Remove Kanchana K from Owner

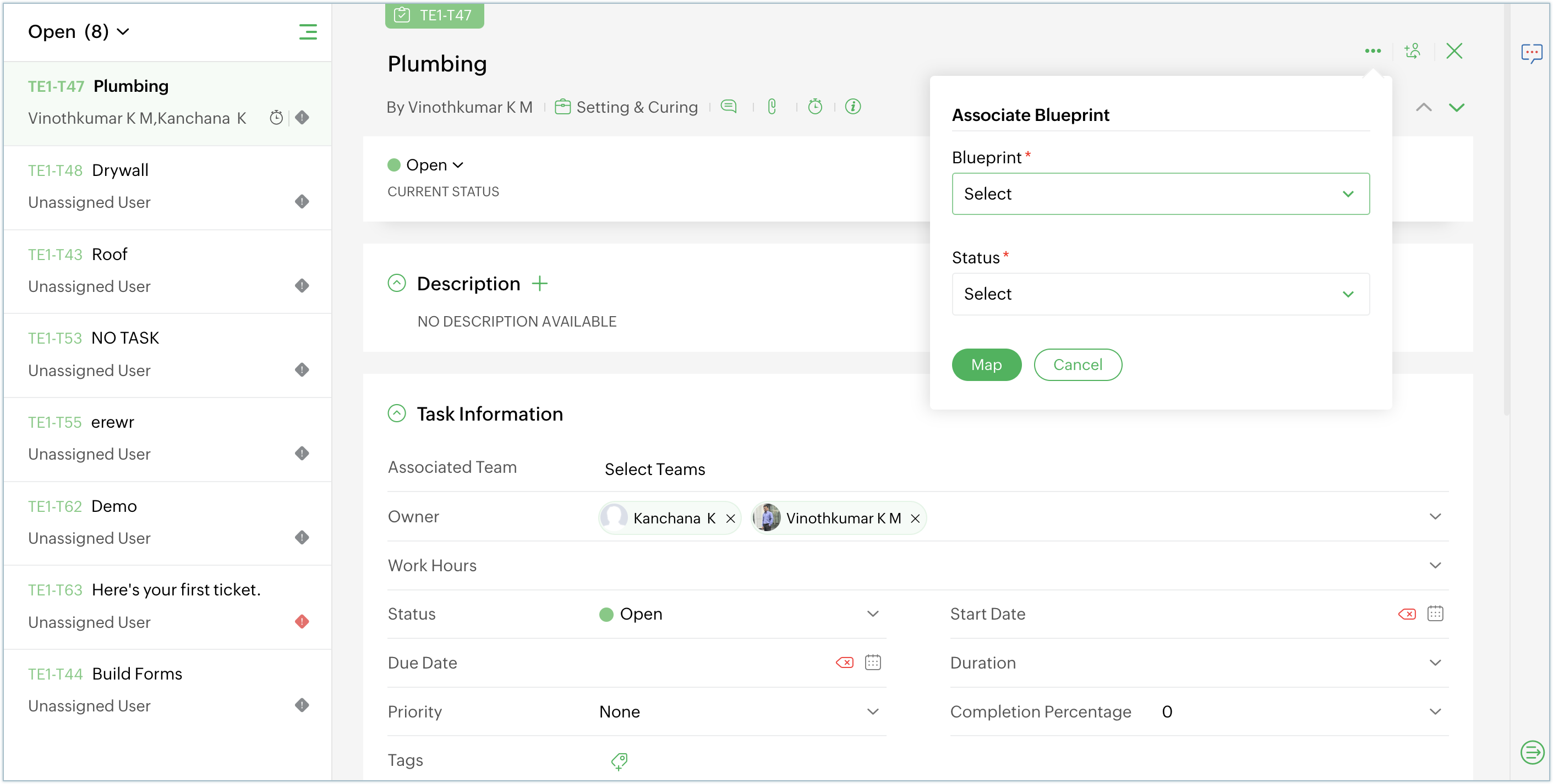(730, 518)
